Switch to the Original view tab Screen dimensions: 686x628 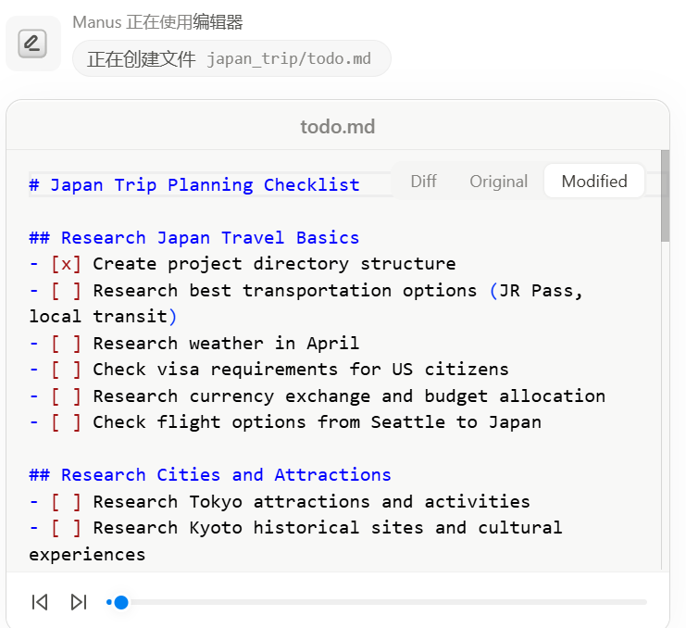(499, 182)
